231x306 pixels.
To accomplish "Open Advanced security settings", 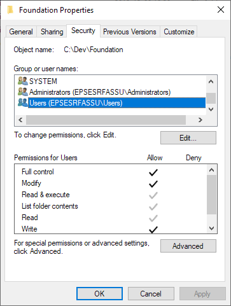I will point(188,246).
